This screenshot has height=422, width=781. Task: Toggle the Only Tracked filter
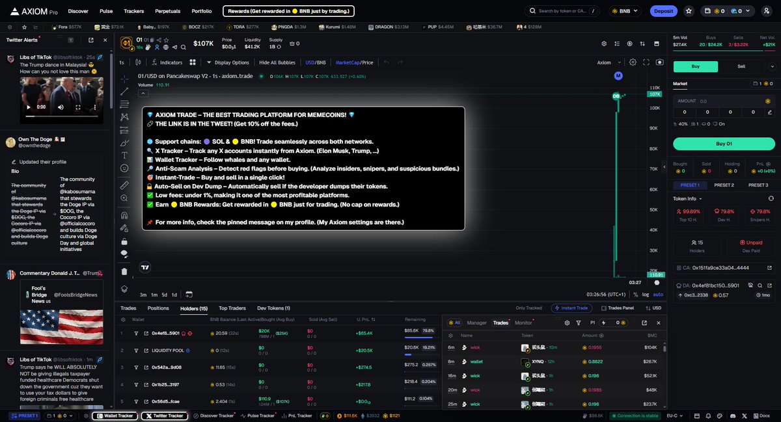(528, 308)
